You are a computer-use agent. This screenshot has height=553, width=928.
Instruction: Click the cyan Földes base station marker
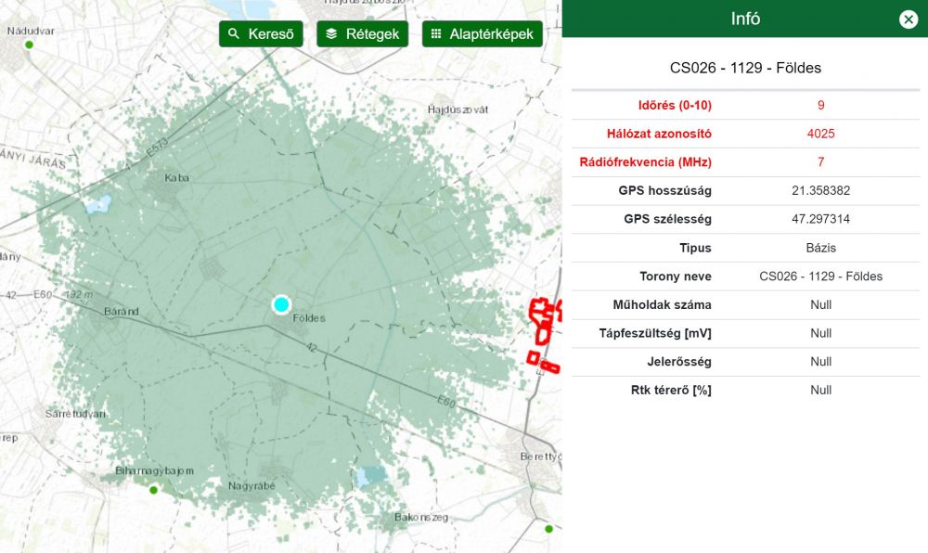click(x=281, y=304)
